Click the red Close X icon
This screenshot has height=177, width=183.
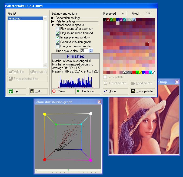tap(54, 91)
